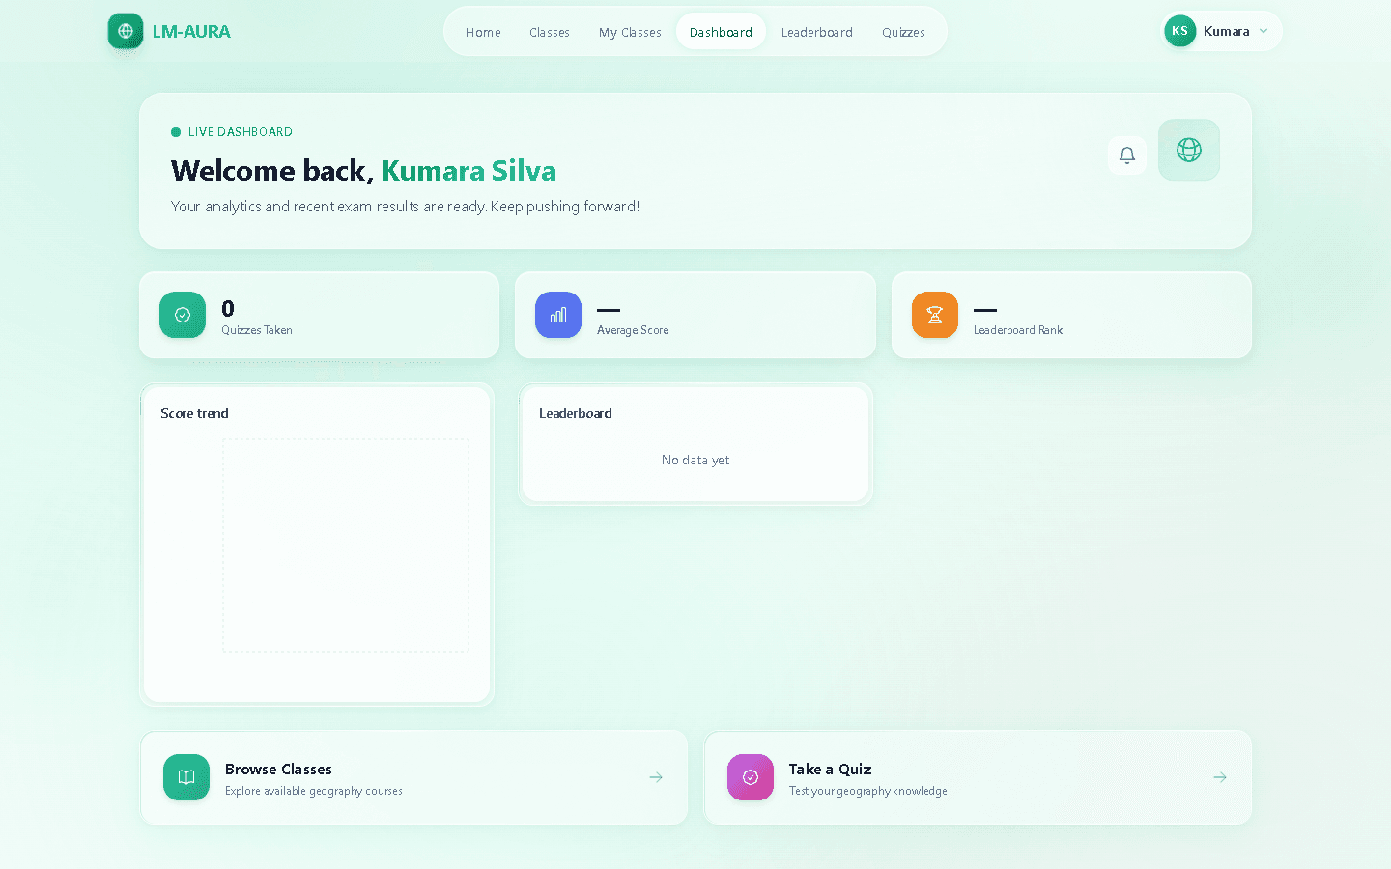
Task: Click the 'Kumara Silva' name in greeting
Action: [469, 171]
